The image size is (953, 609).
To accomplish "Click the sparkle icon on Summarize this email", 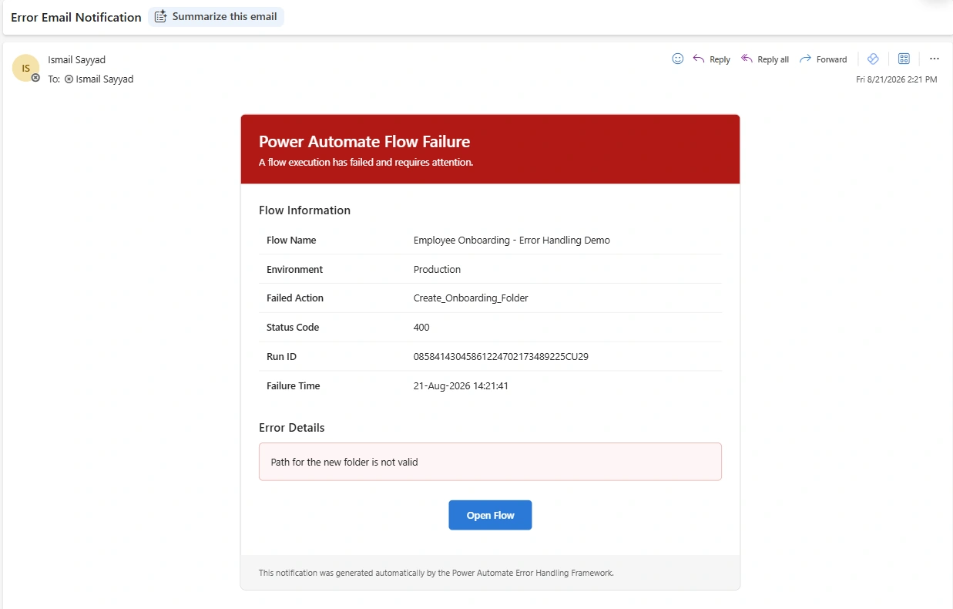I will [160, 17].
